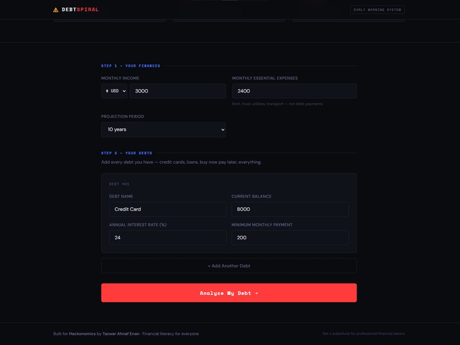Click the Minimum Monthly Payment label
This screenshot has width=460, height=345.
pos(262,225)
